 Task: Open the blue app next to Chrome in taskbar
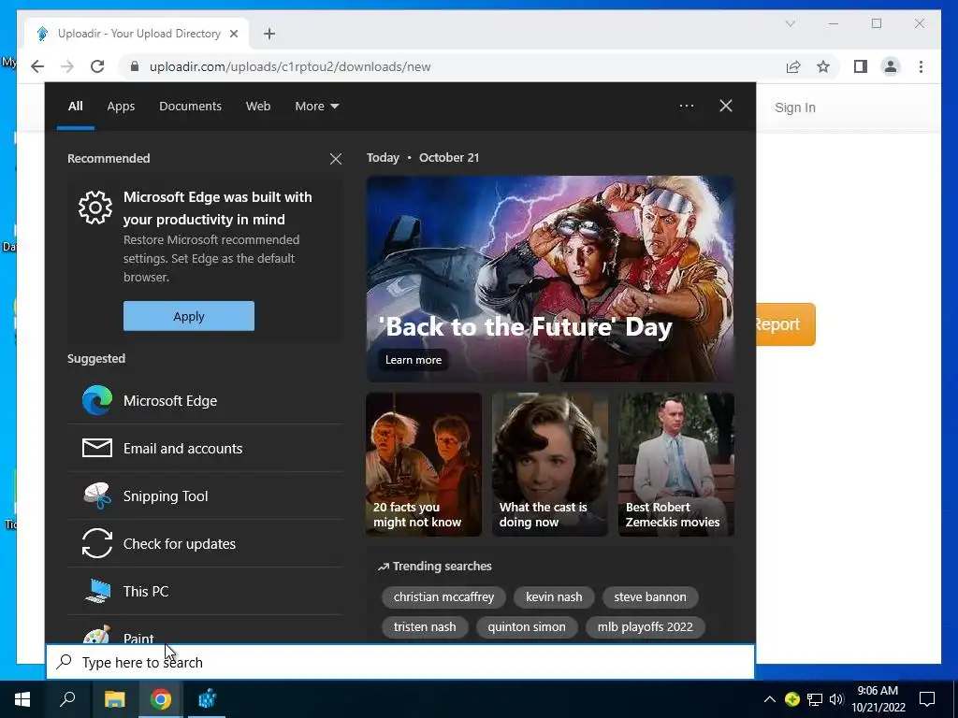[207, 699]
